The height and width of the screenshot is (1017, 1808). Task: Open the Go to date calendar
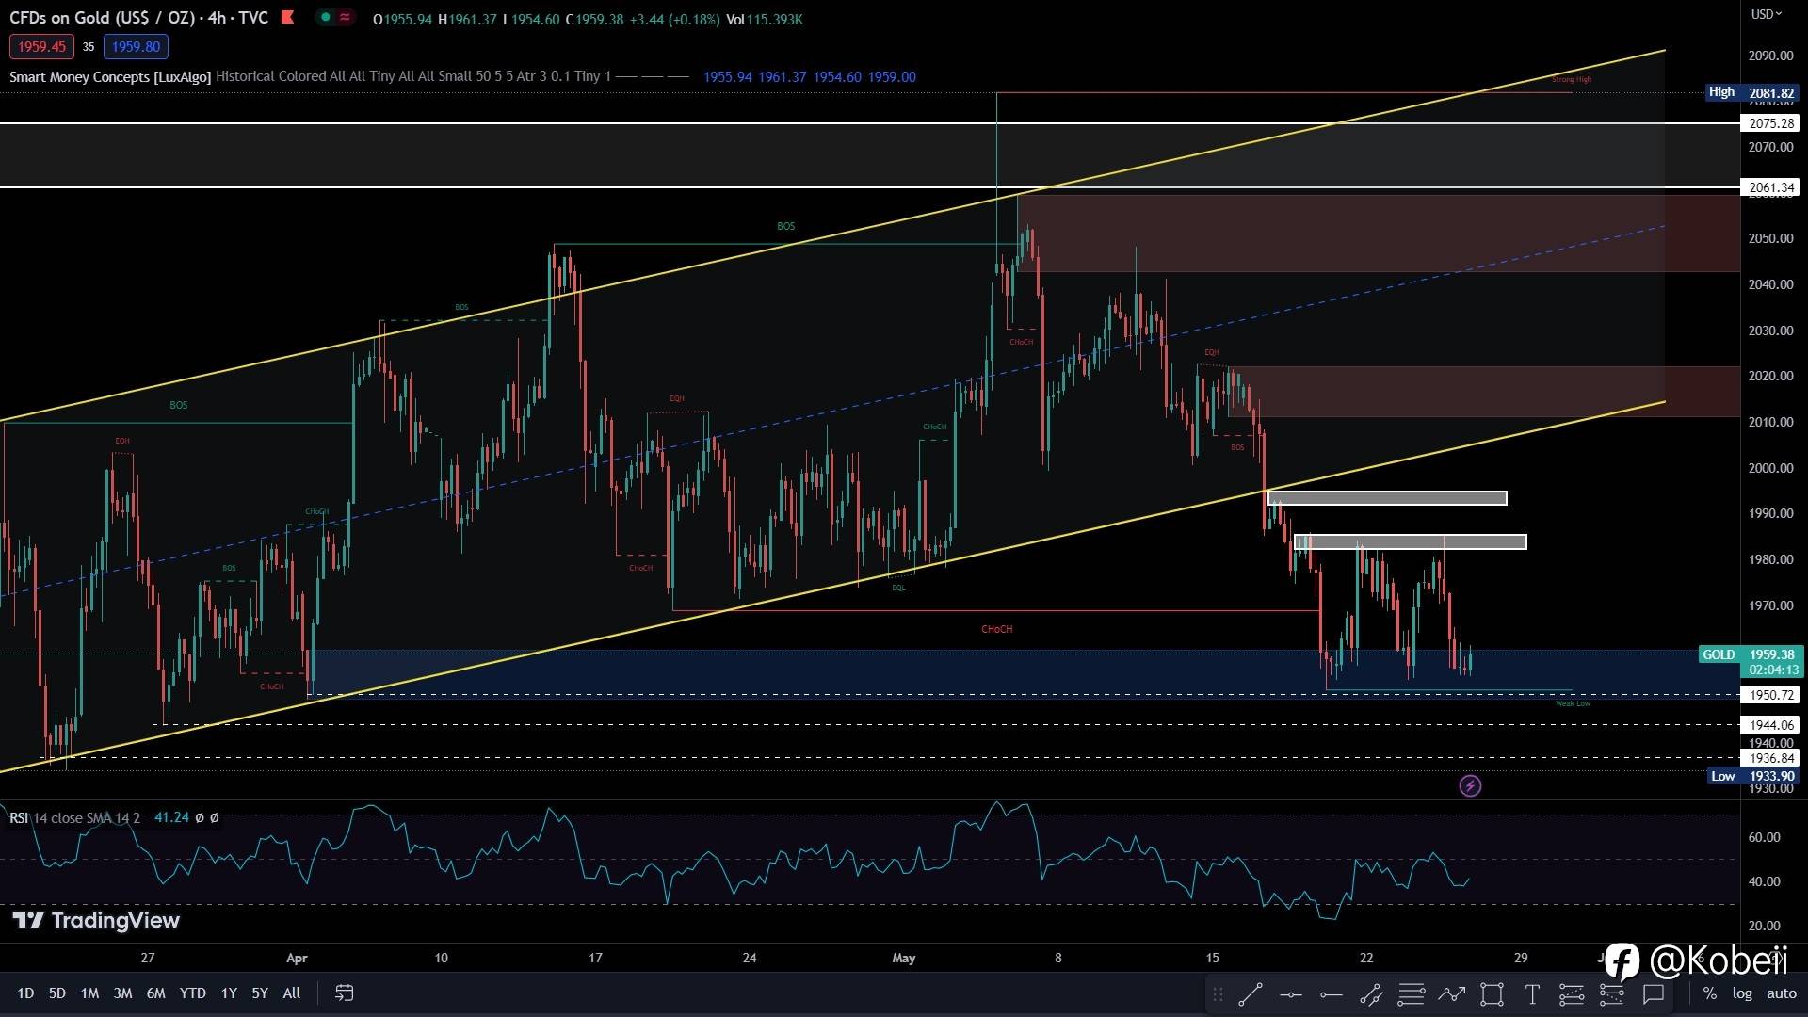344,993
